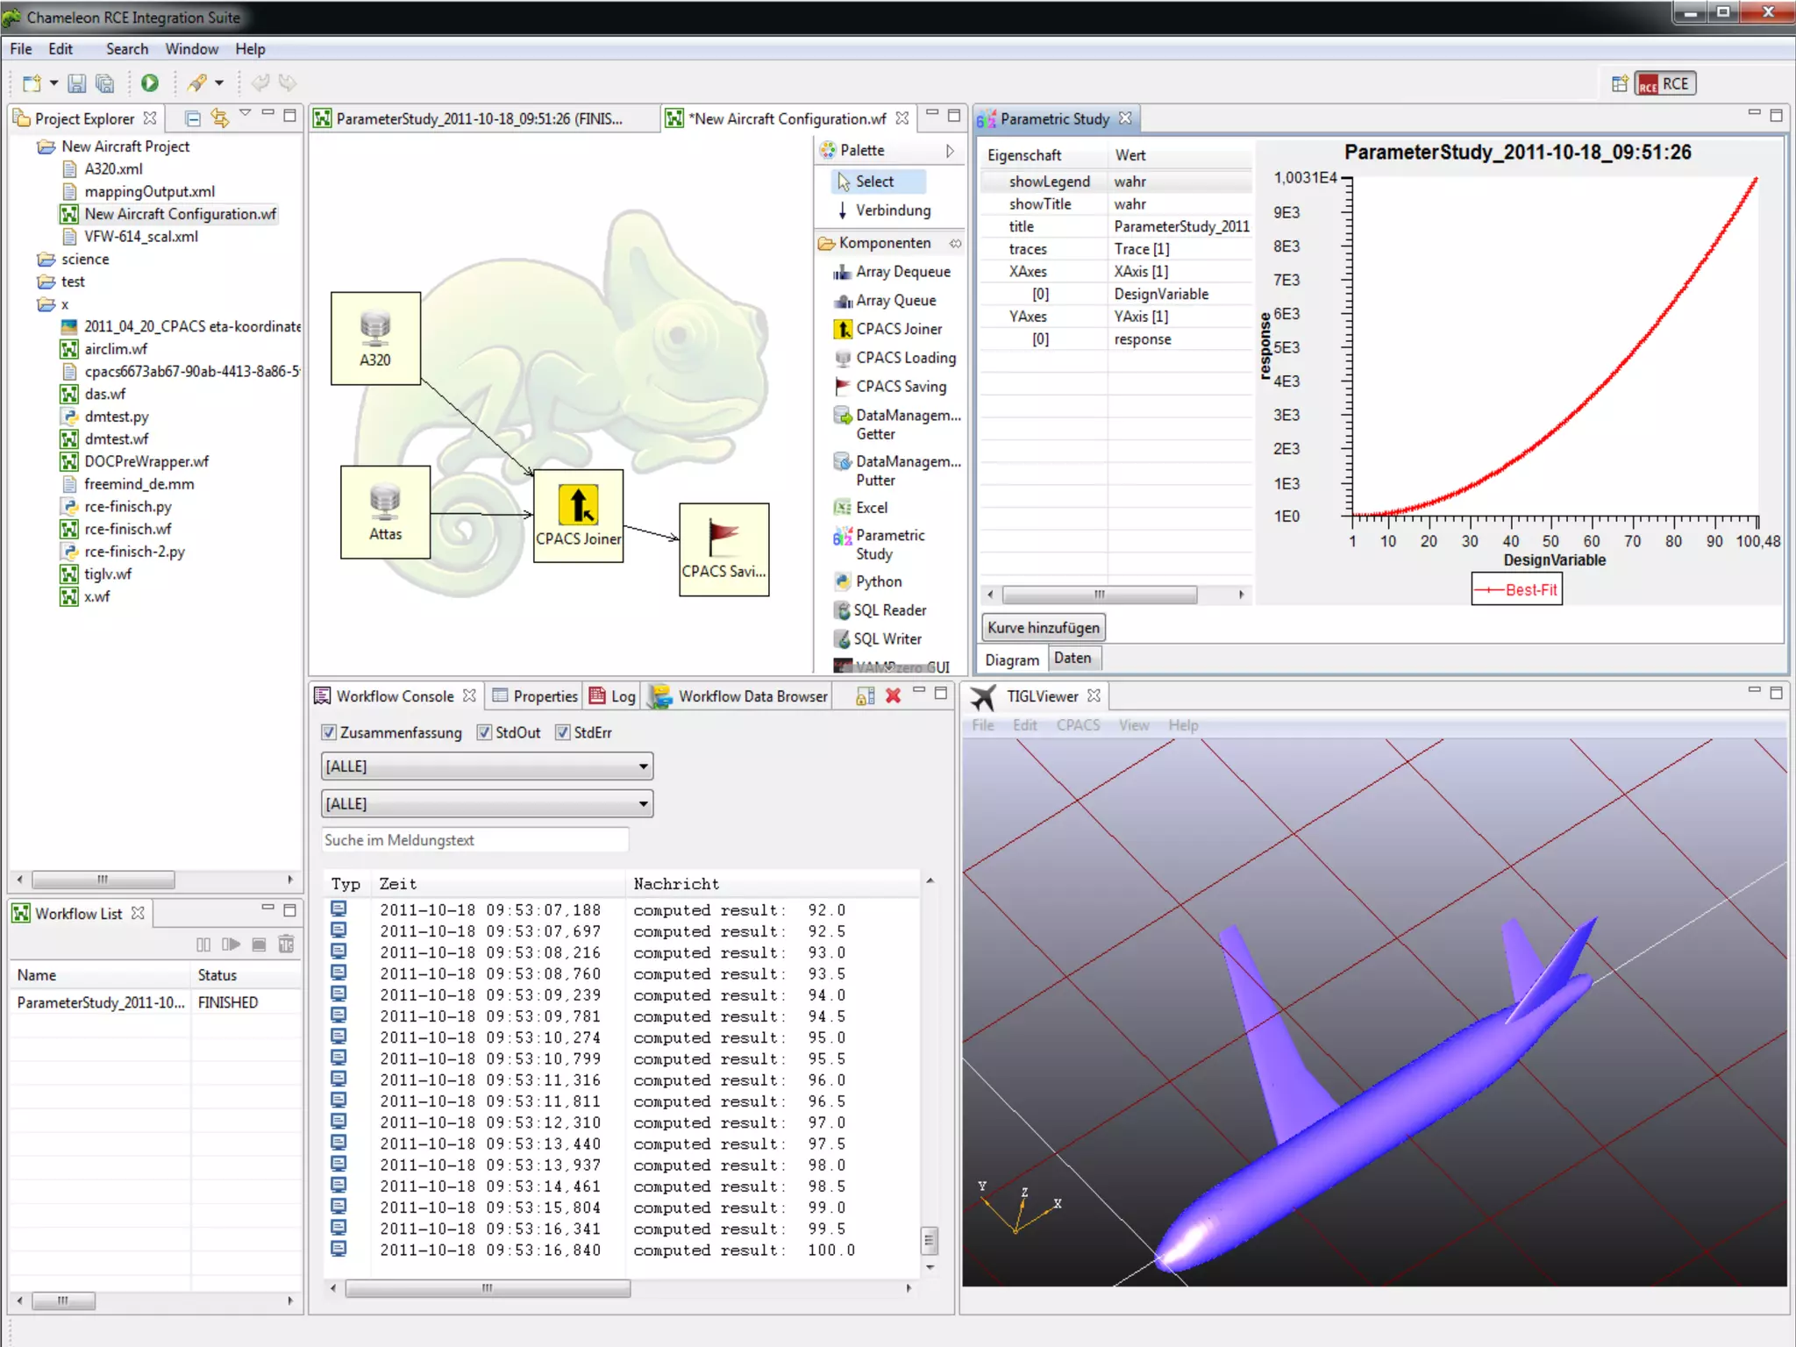1796x1347 pixels.
Task: Click the Attas node on canvas
Action: pos(385,512)
